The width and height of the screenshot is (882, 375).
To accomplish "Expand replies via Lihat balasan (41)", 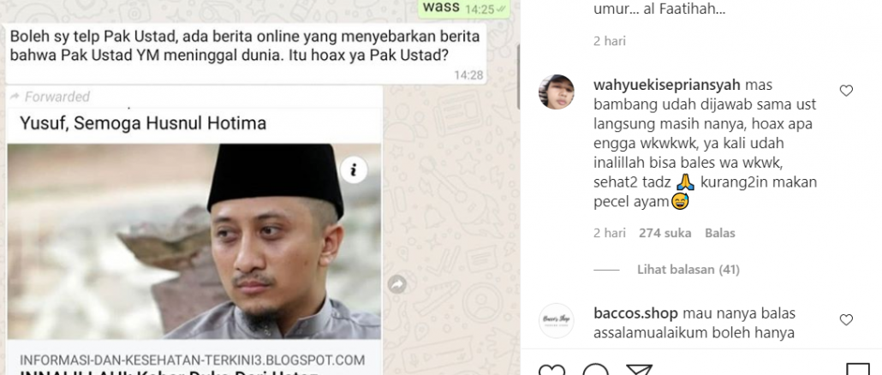I will (688, 270).
